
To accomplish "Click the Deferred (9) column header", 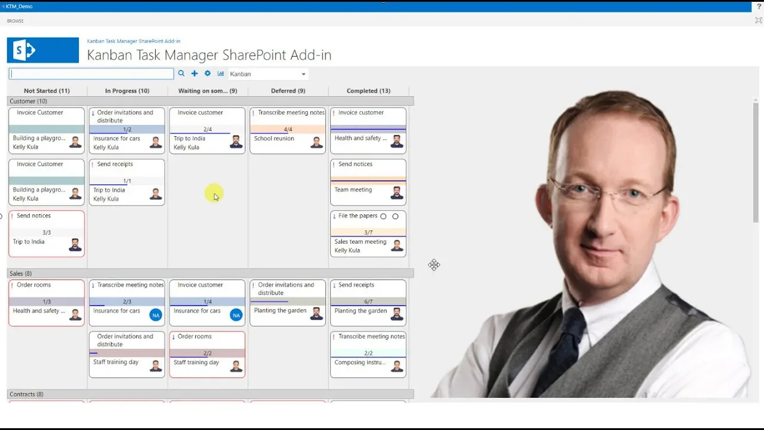I will (288, 91).
